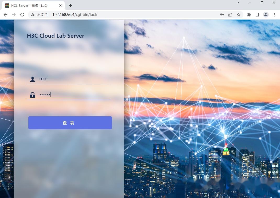The height and width of the screenshot is (198, 280).
Task: Click the H3C Cloud Lab Server title
Action: (x=55, y=36)
